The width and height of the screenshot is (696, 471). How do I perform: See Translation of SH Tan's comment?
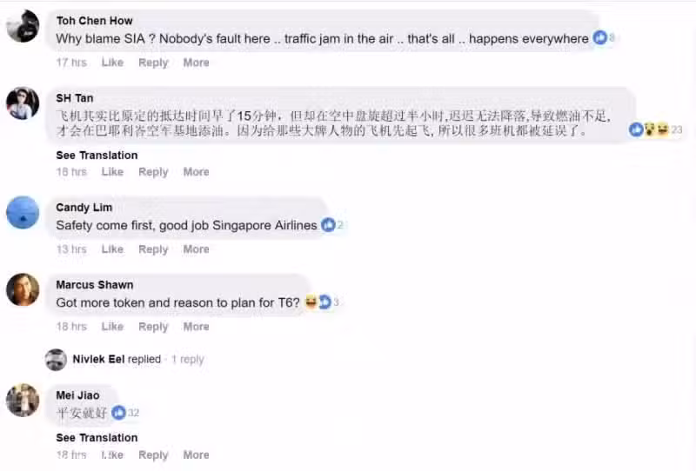pos(97,156)
